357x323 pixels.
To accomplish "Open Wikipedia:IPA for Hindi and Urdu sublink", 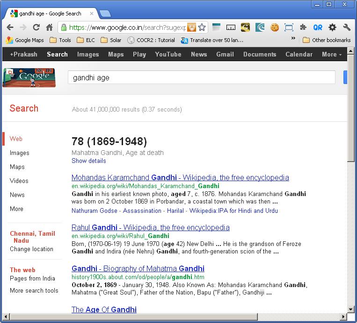I will 233,211.
